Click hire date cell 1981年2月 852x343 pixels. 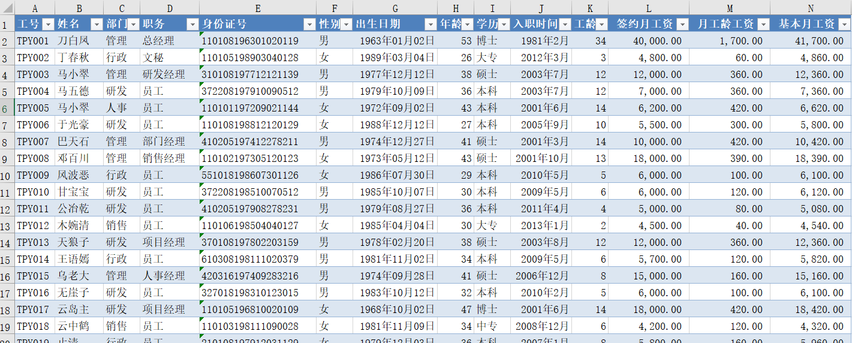541,41
